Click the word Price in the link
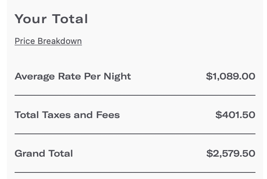The height and width of the screenshot is (179, 267). click(25, 41)
